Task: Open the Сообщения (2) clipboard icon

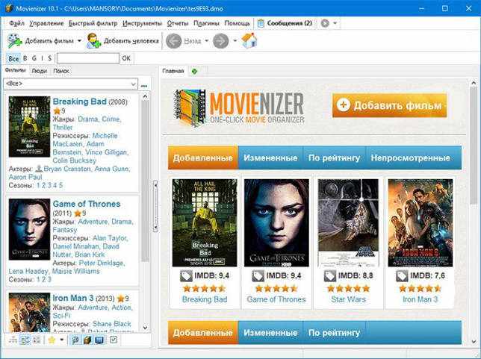Action: (261, 23)
